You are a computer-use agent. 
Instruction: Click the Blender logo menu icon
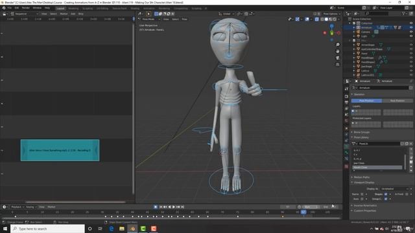[4, 8]
